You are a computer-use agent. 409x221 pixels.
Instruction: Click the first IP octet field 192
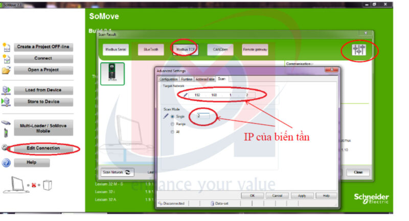click(x=197, y=95)
